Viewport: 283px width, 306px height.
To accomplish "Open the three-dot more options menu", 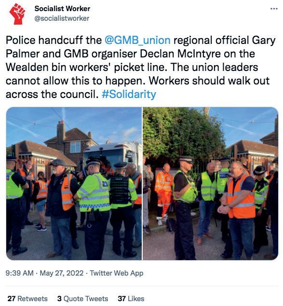I will (274, 9).
